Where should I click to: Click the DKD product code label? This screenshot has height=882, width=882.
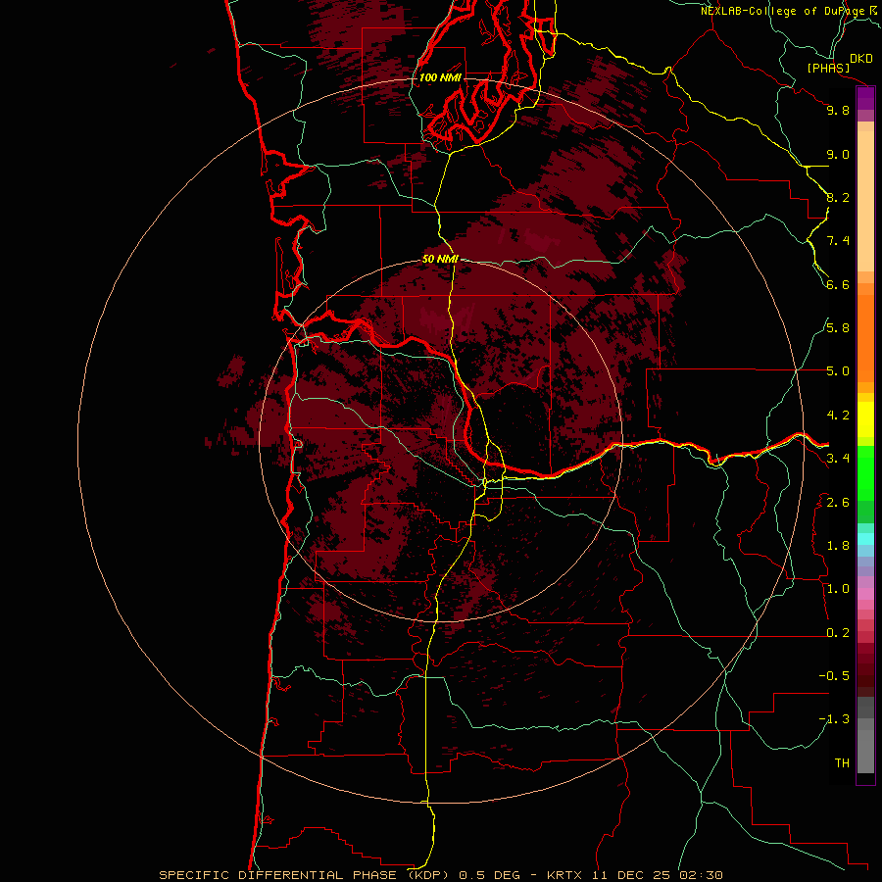pos(860,59)
